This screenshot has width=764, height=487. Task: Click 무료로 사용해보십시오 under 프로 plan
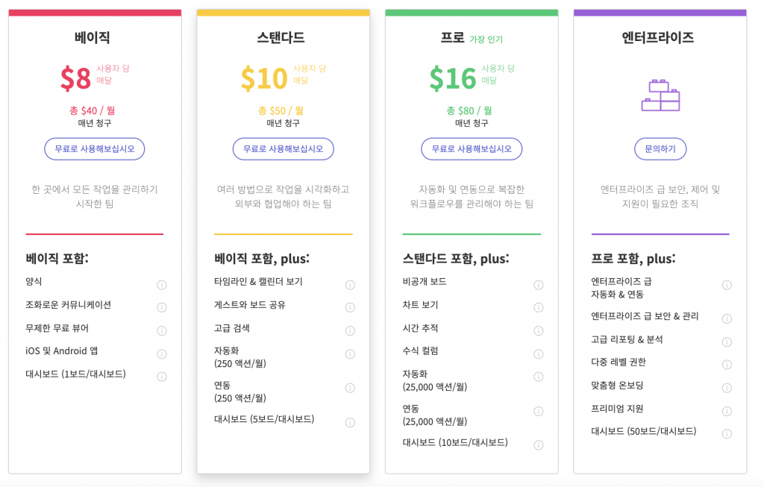click(x=472, y=149)
